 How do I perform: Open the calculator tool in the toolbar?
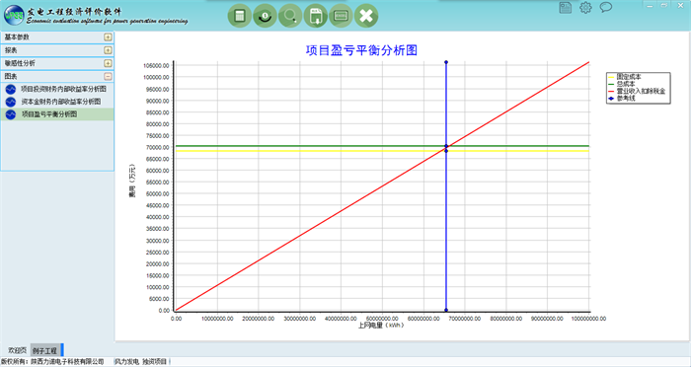pyautogui.click(x=240, y=16)
